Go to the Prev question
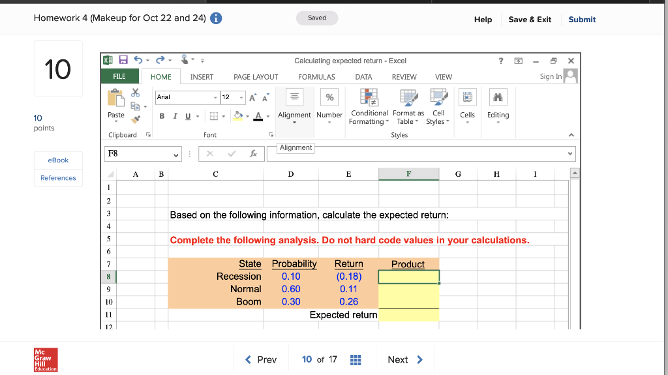This screenshot has width=668, height=375. point(261,359)
